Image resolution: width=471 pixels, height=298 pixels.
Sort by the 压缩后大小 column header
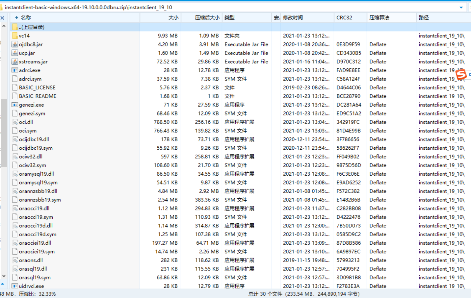(201, 18)
